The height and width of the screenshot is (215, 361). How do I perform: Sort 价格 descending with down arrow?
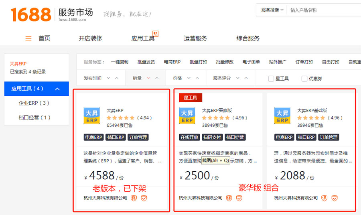pos(189,78)
